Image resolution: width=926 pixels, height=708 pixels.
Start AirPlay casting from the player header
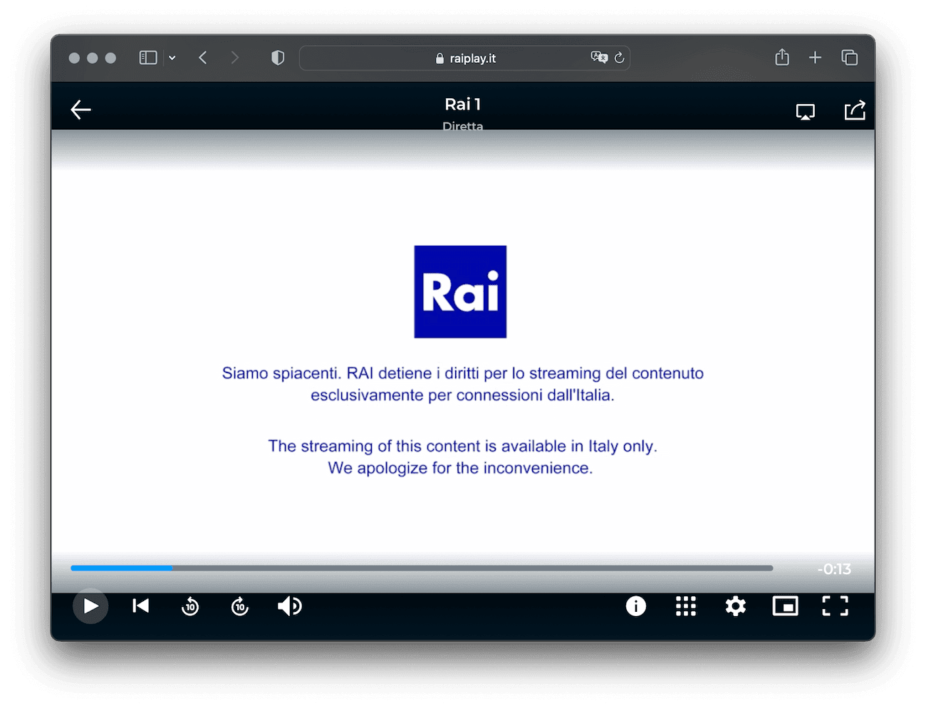click(x=806, y=112)
